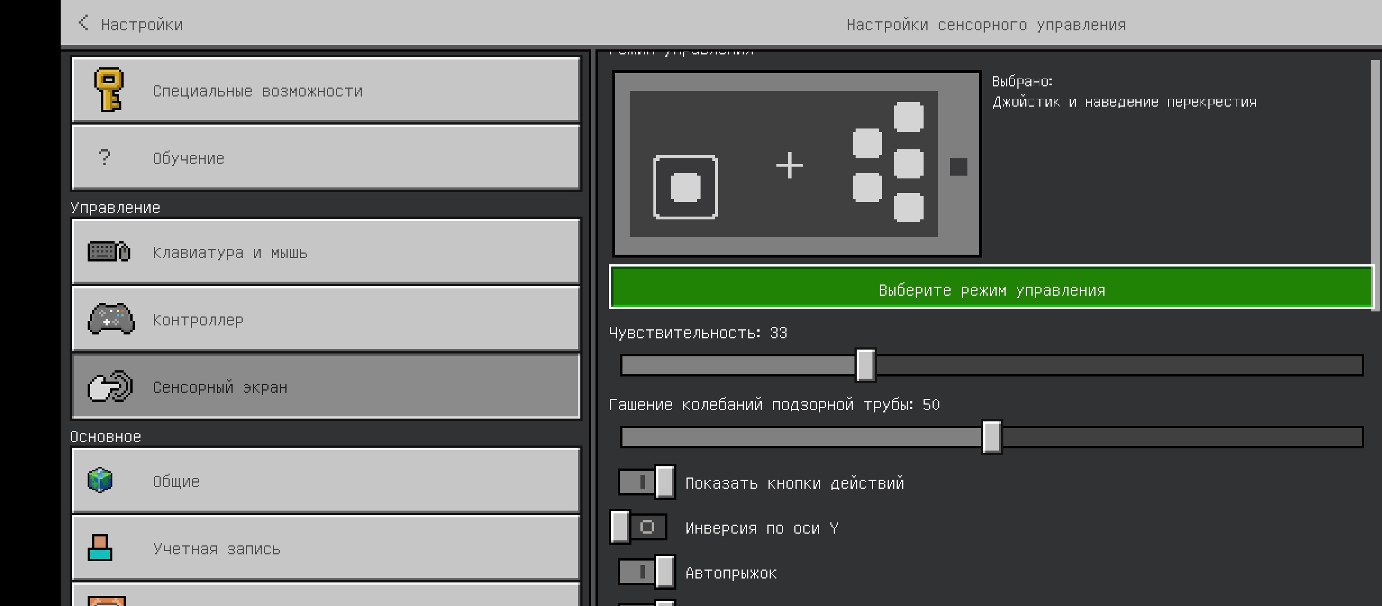Image resolution: width=1382 pixels, height=606 pixels.
Task: Click the spyglass damping slider handle
Action: click(992, 437)
